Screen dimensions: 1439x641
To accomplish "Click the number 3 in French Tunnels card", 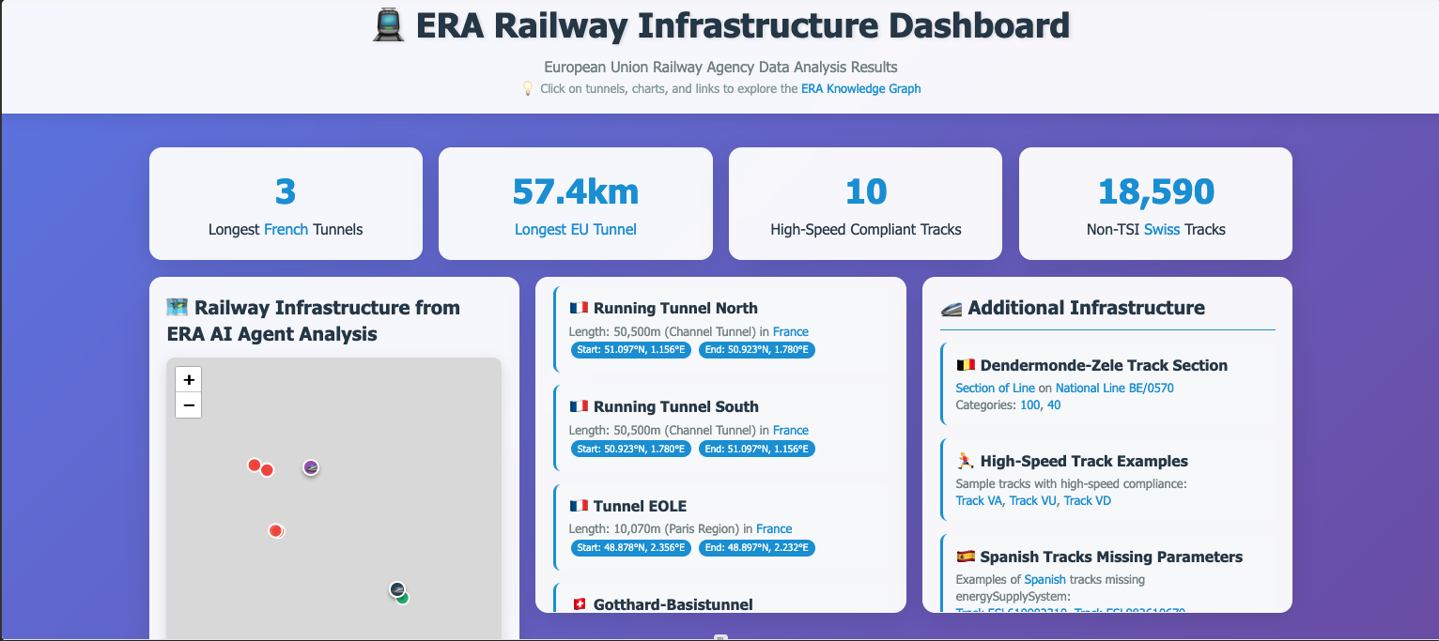I will 286,191.
